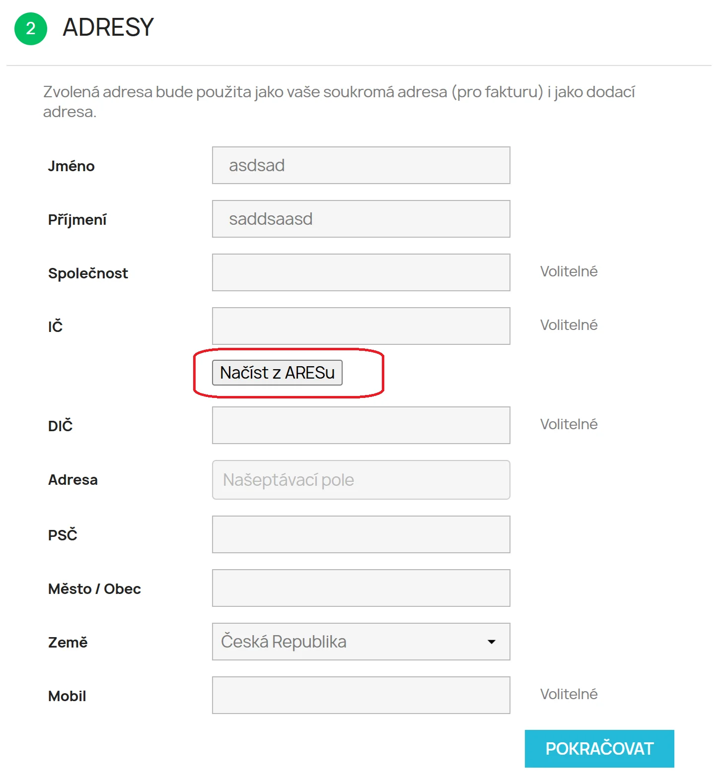Screen dimensions: 715x783
Task: Focus the Mobil phone field
Action: pyautogui.click(x=361, y=695)
